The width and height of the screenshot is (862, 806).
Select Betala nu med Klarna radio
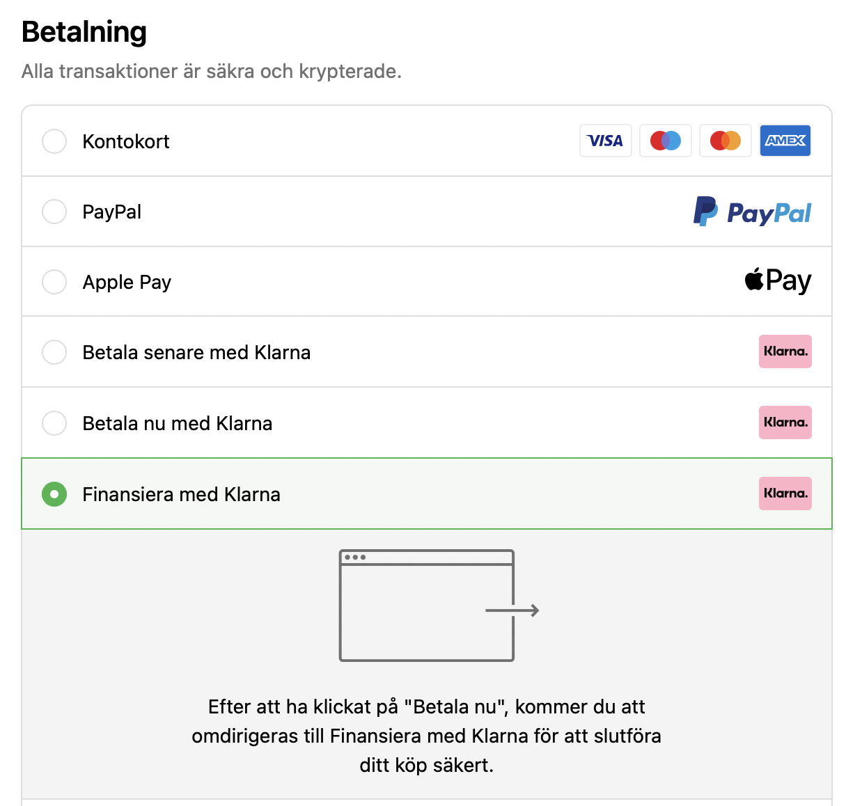[54, 423]
